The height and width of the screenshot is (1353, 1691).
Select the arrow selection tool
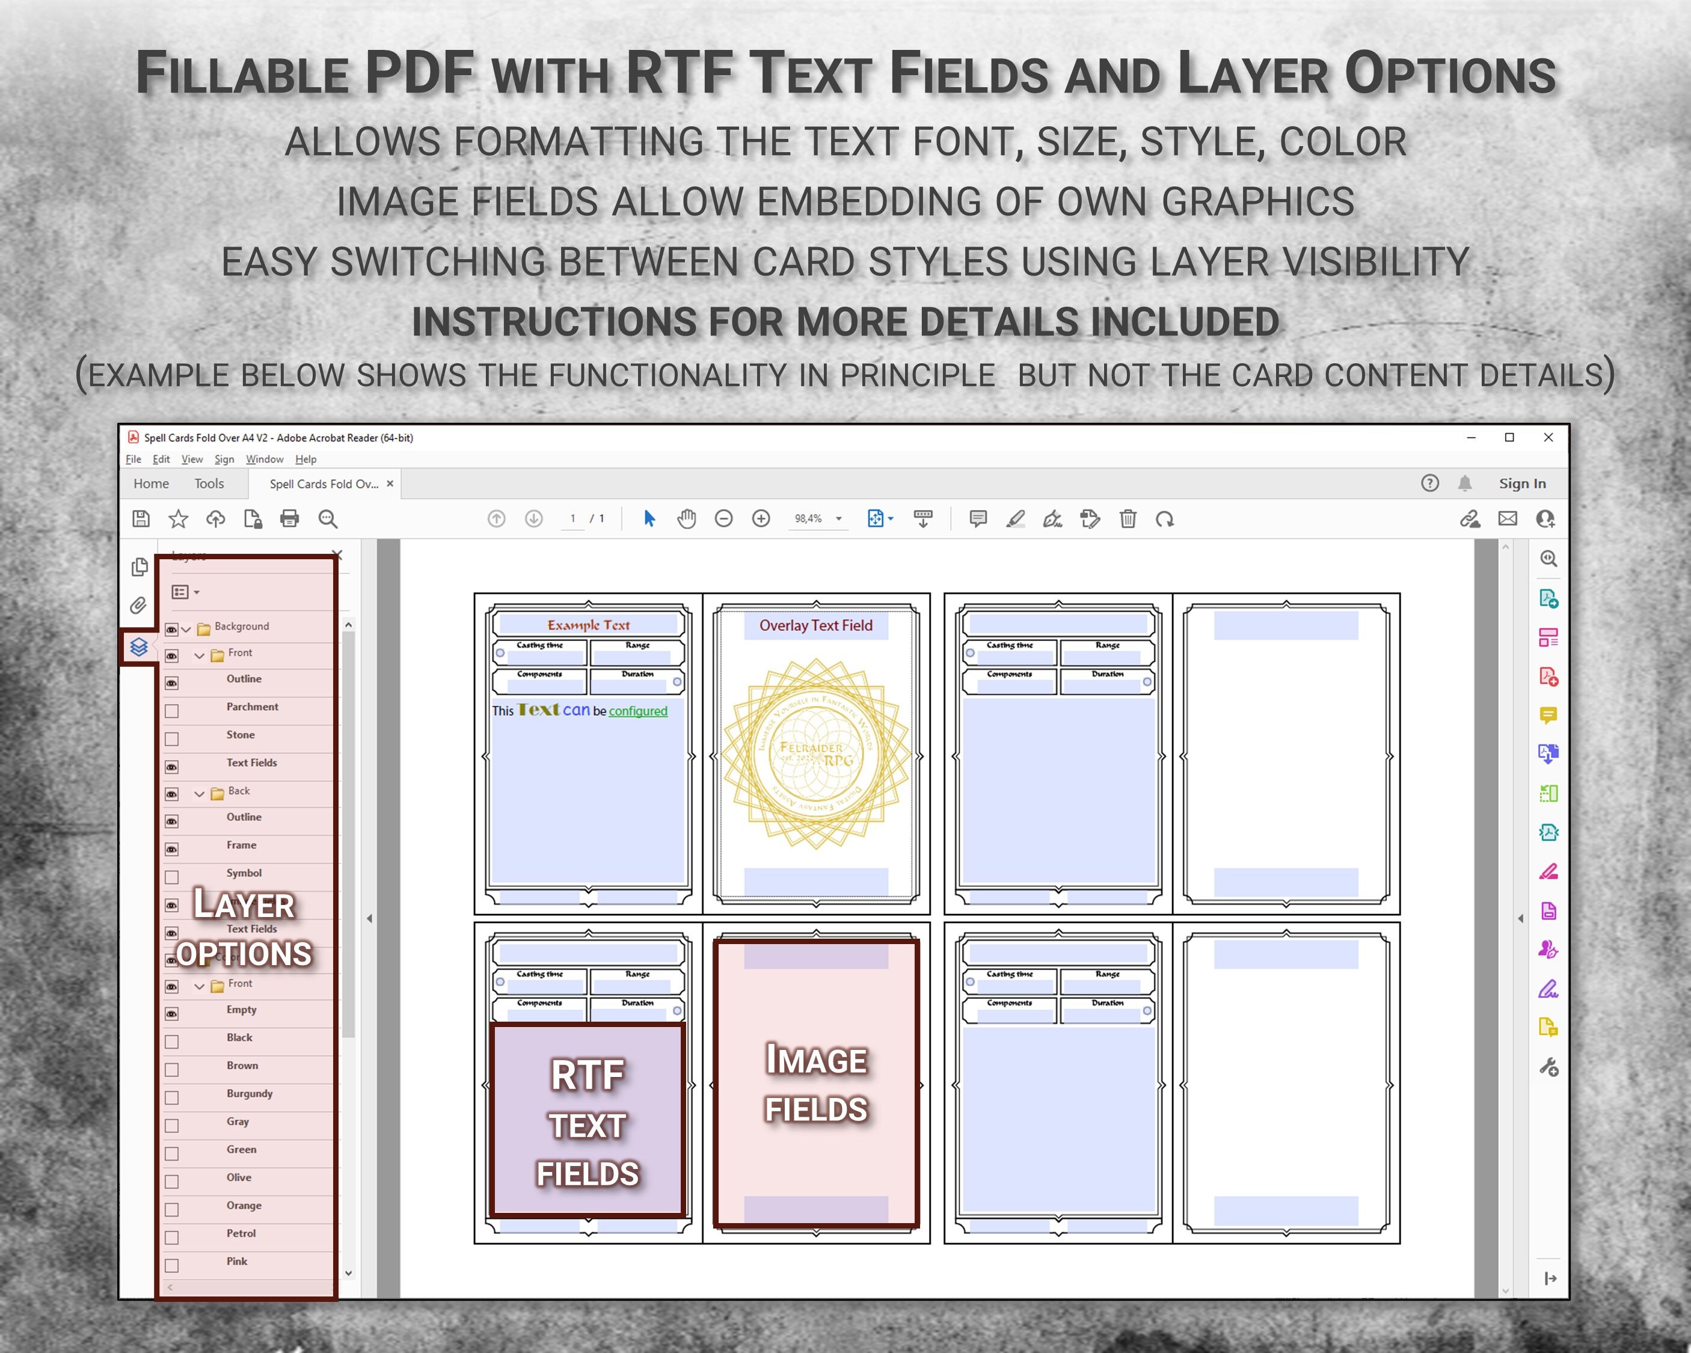point(650,518)
